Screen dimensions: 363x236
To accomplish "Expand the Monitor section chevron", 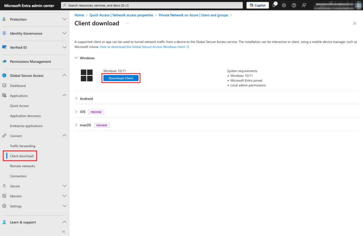I will [65, 196].
